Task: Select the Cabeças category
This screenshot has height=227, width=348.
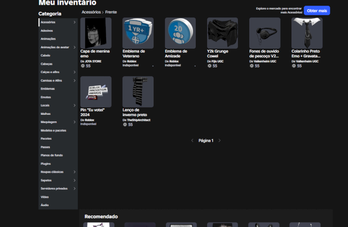Action: click(58, 64)
